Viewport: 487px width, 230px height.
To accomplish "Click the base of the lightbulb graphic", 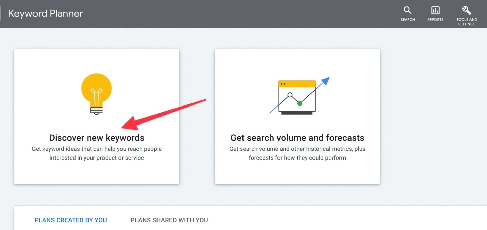I will [96, 111].
